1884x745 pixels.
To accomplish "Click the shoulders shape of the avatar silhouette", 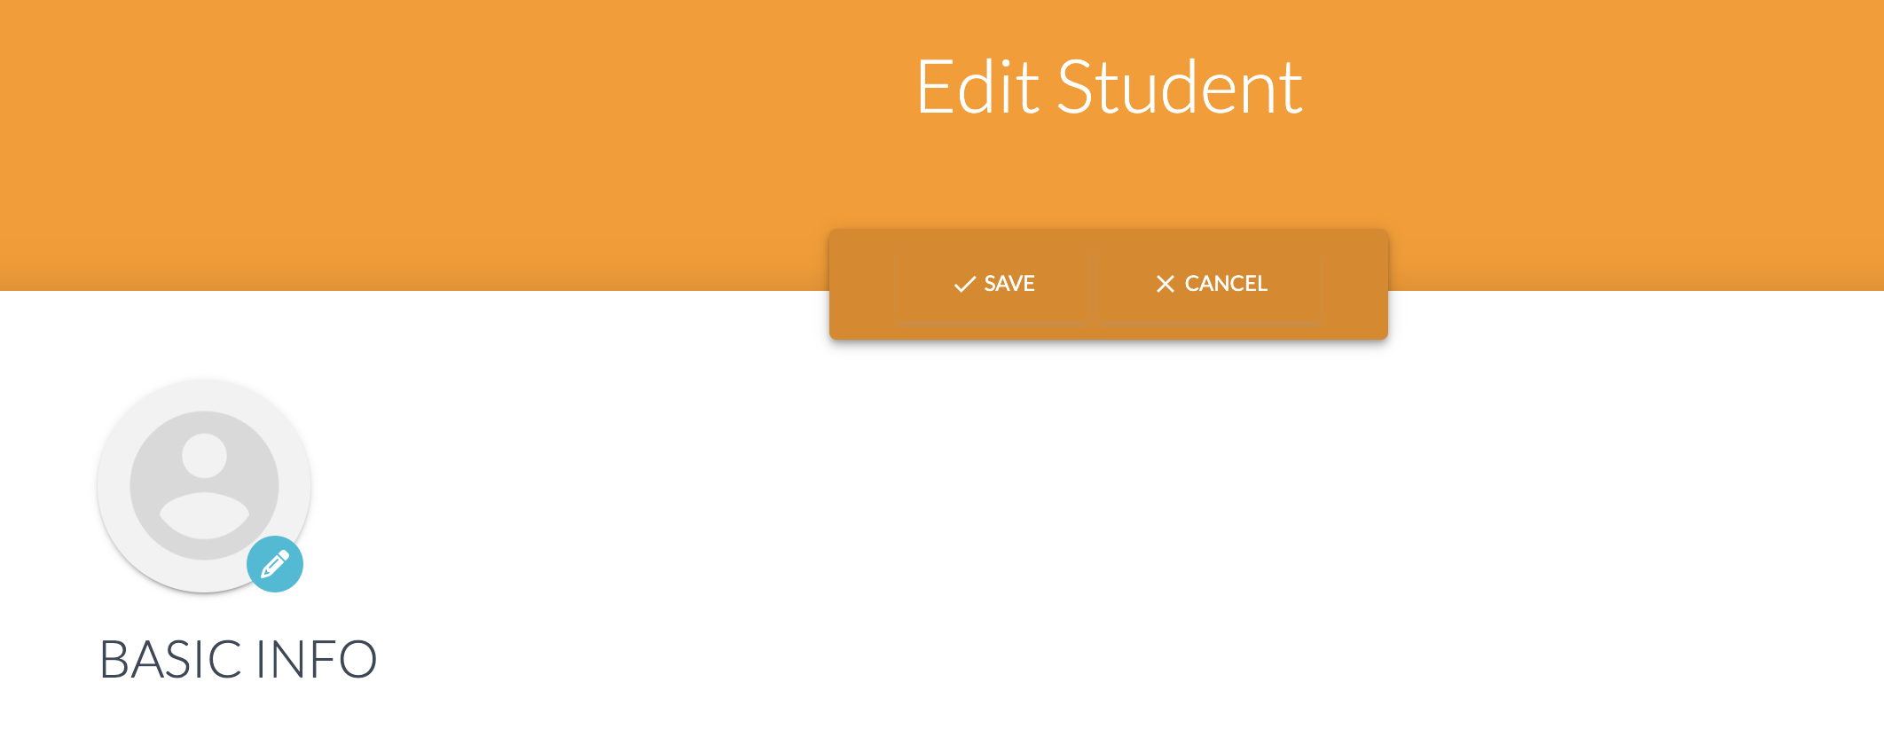I will 204,515.
